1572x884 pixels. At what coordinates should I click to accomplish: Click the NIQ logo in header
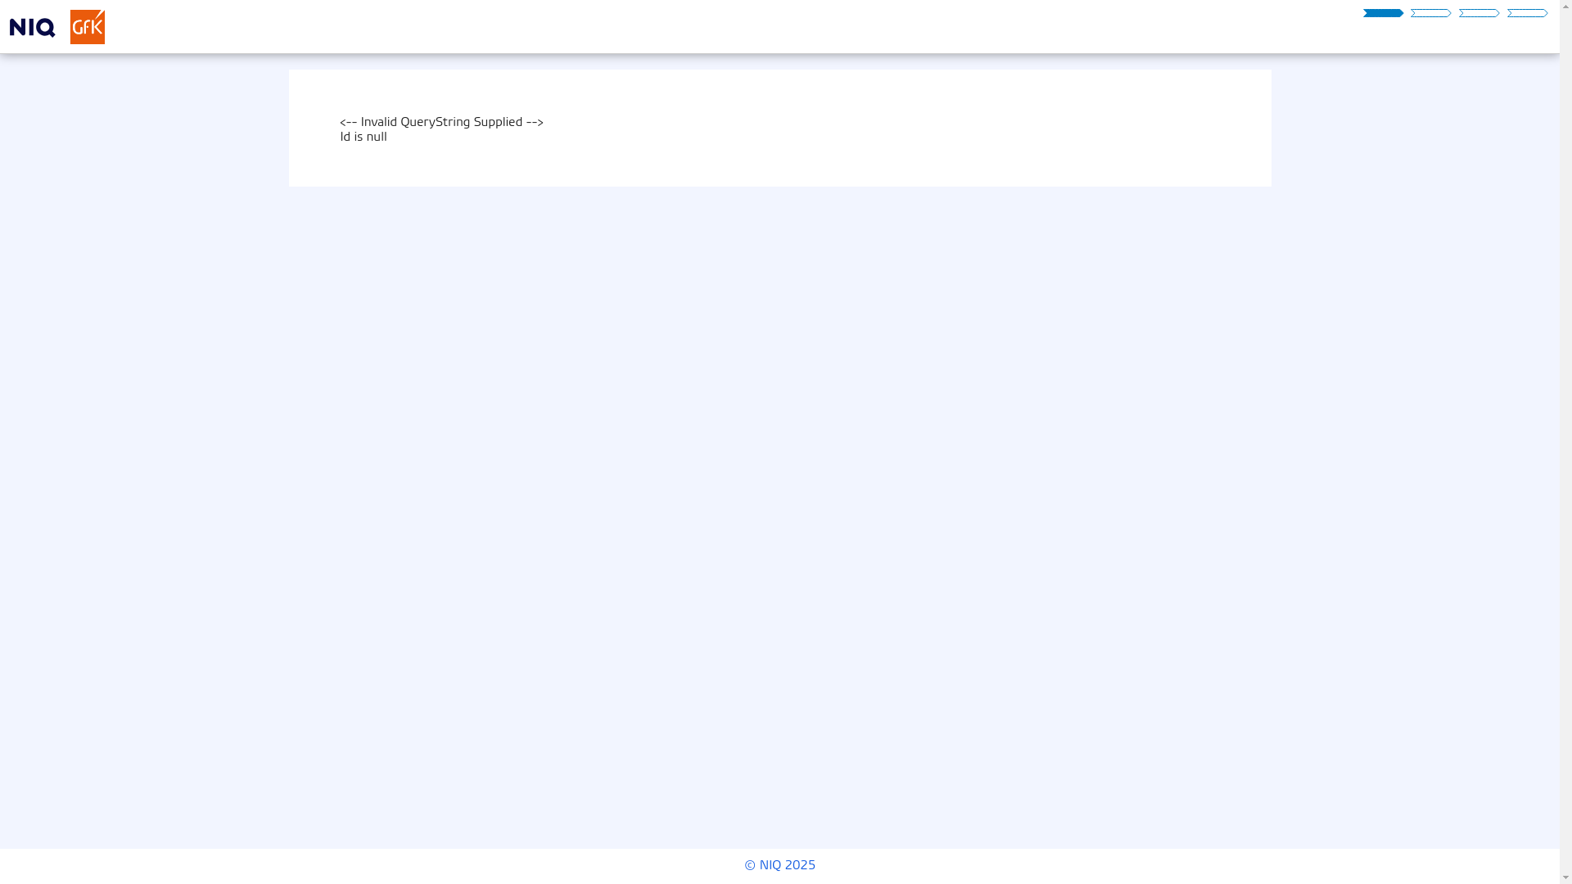[33, 27]
